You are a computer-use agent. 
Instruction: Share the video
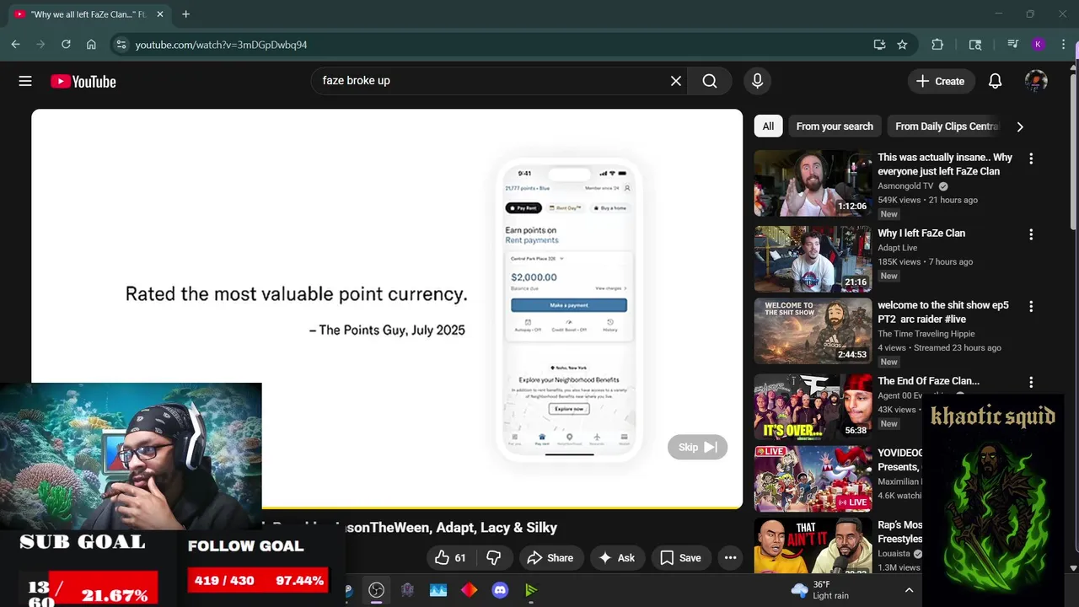point(550,557)
